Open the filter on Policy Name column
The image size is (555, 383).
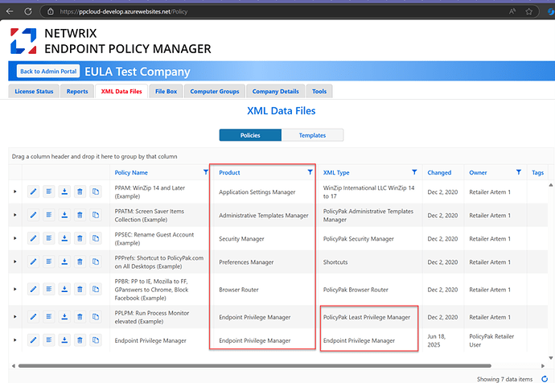(x=206, y=172)
